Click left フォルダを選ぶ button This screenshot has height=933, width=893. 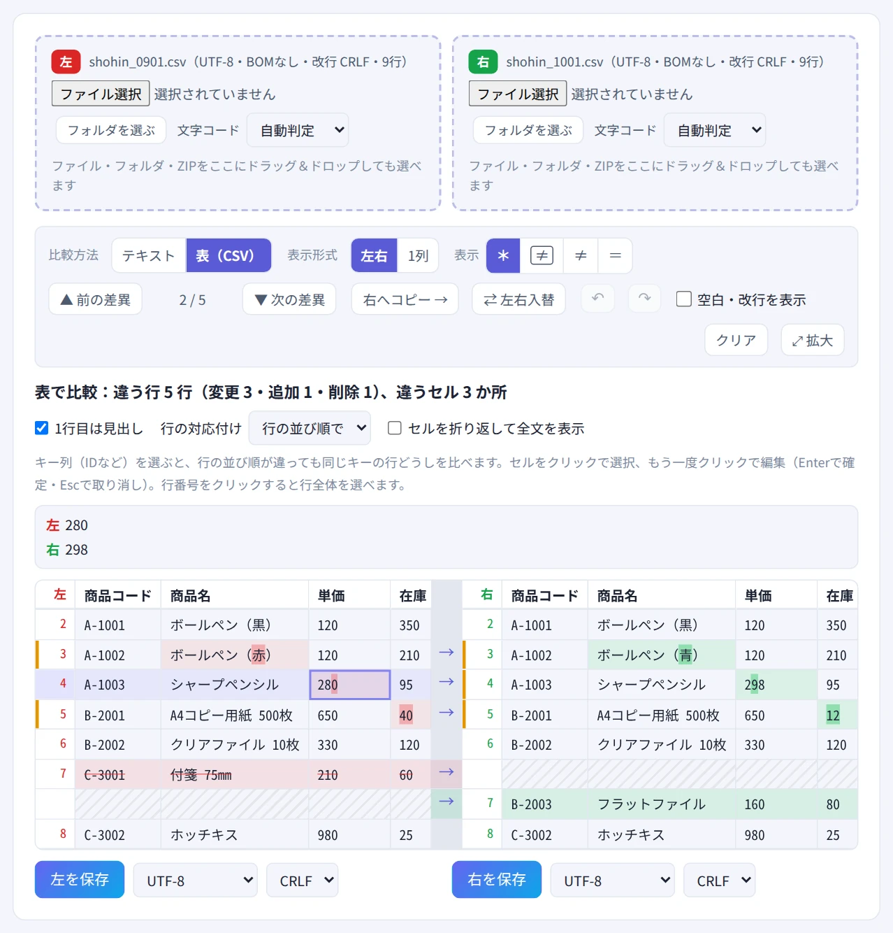pyautogui.click(x=111, y=130)
